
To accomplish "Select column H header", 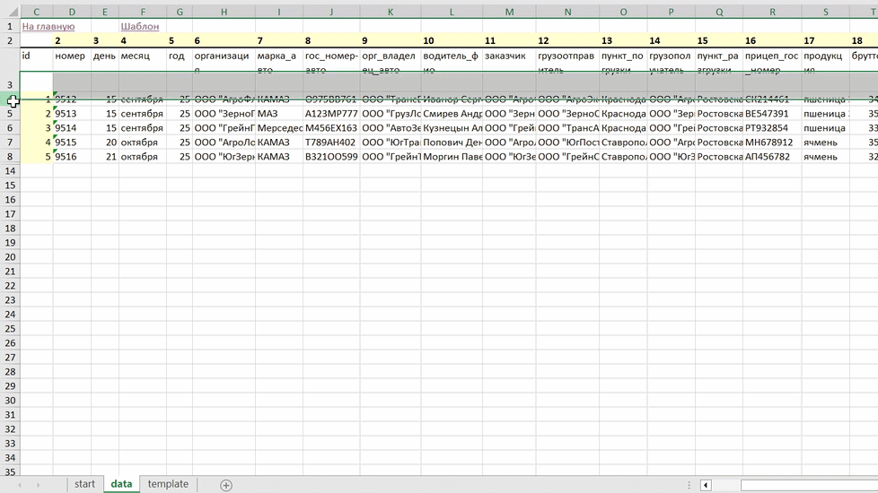I will tap(224, 12).
